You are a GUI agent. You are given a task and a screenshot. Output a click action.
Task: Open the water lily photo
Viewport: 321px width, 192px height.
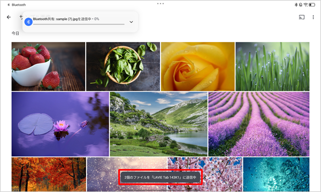pos(60,124)
